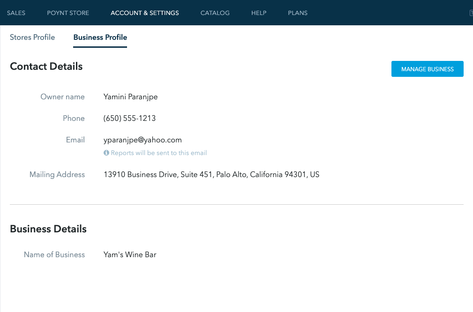This screenshot has width=473, height=312.
Task: Select phone number (650) 555-1213
Action: (129, 118)
